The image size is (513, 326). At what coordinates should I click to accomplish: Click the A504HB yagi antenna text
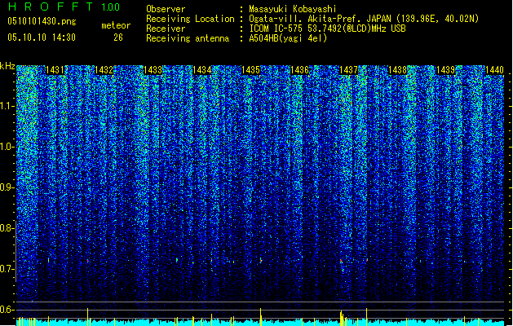coord(288,38)
